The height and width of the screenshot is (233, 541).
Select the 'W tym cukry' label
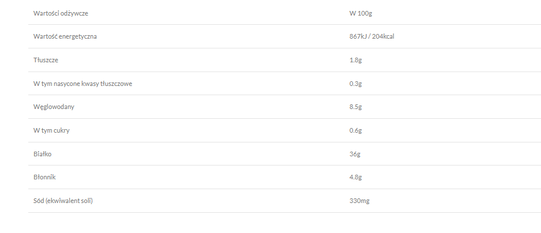(51, 130)
